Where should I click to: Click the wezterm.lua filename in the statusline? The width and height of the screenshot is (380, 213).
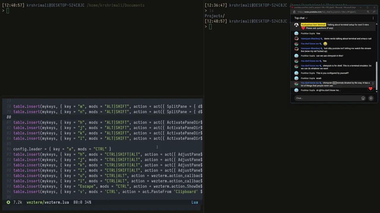click(48, 202)
